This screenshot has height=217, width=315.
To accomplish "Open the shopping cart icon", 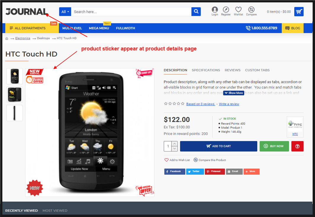I will pyautogui.click(x=299, y=12).
